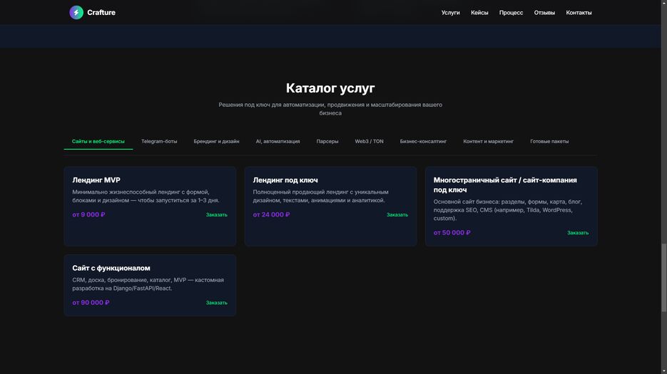Switch to the Telegram-боты tab
Screen dimensions: 667x374
pyautogui.click(x=159, y=141)
